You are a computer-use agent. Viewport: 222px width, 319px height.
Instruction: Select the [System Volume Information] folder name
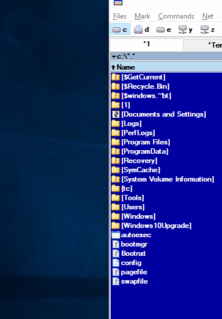click(168, 179)
